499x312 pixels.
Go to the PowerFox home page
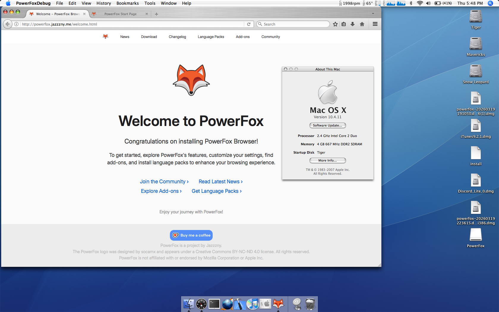coord(362,24)
